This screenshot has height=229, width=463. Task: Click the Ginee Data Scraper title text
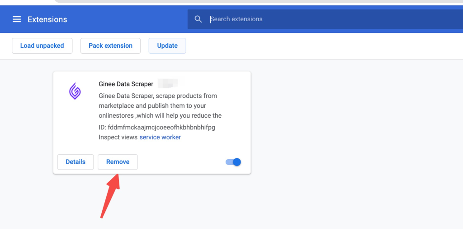point(126,84)
